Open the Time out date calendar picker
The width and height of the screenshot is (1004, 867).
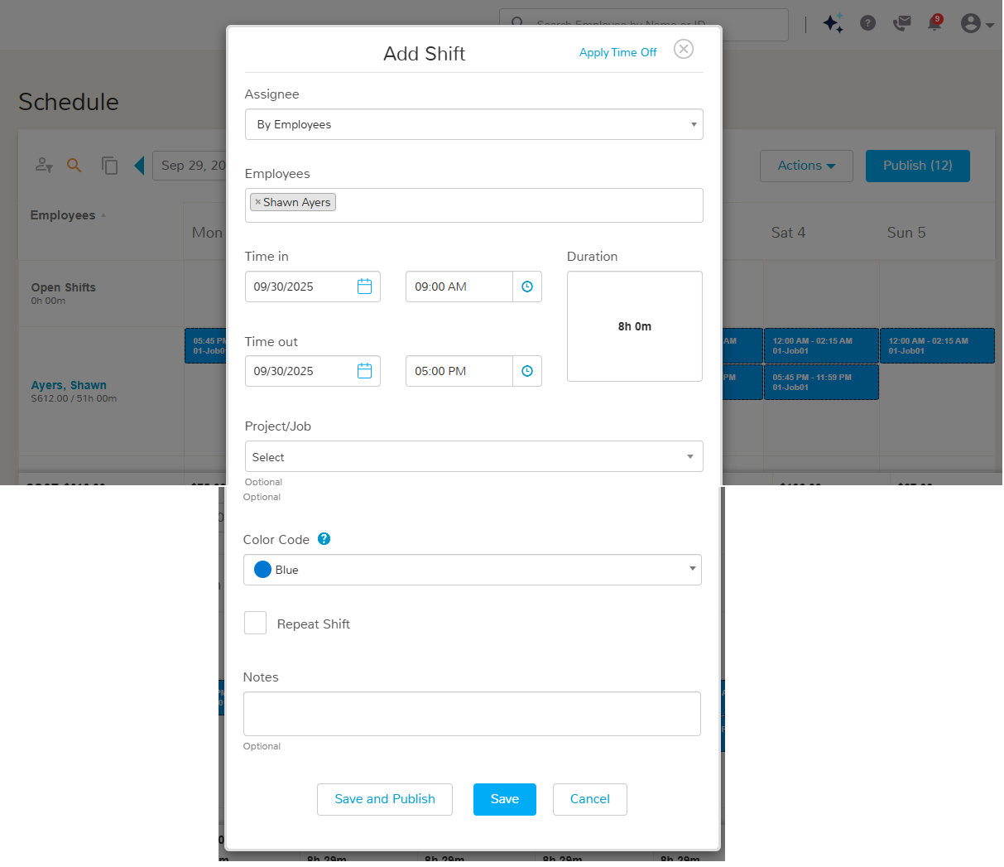(x=364, y=371)
